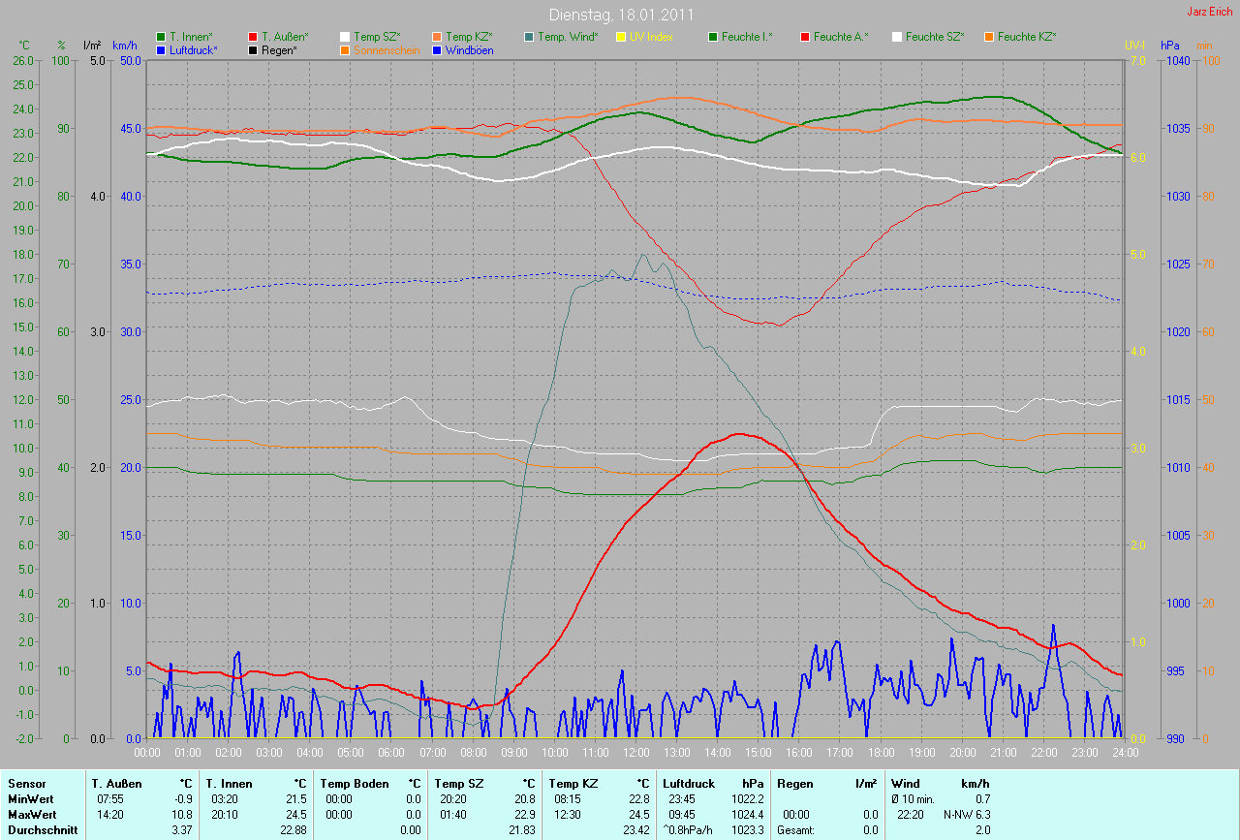Click the MaxWert row label
This screenshot has height=840, width=1240.
coord(32,815)
